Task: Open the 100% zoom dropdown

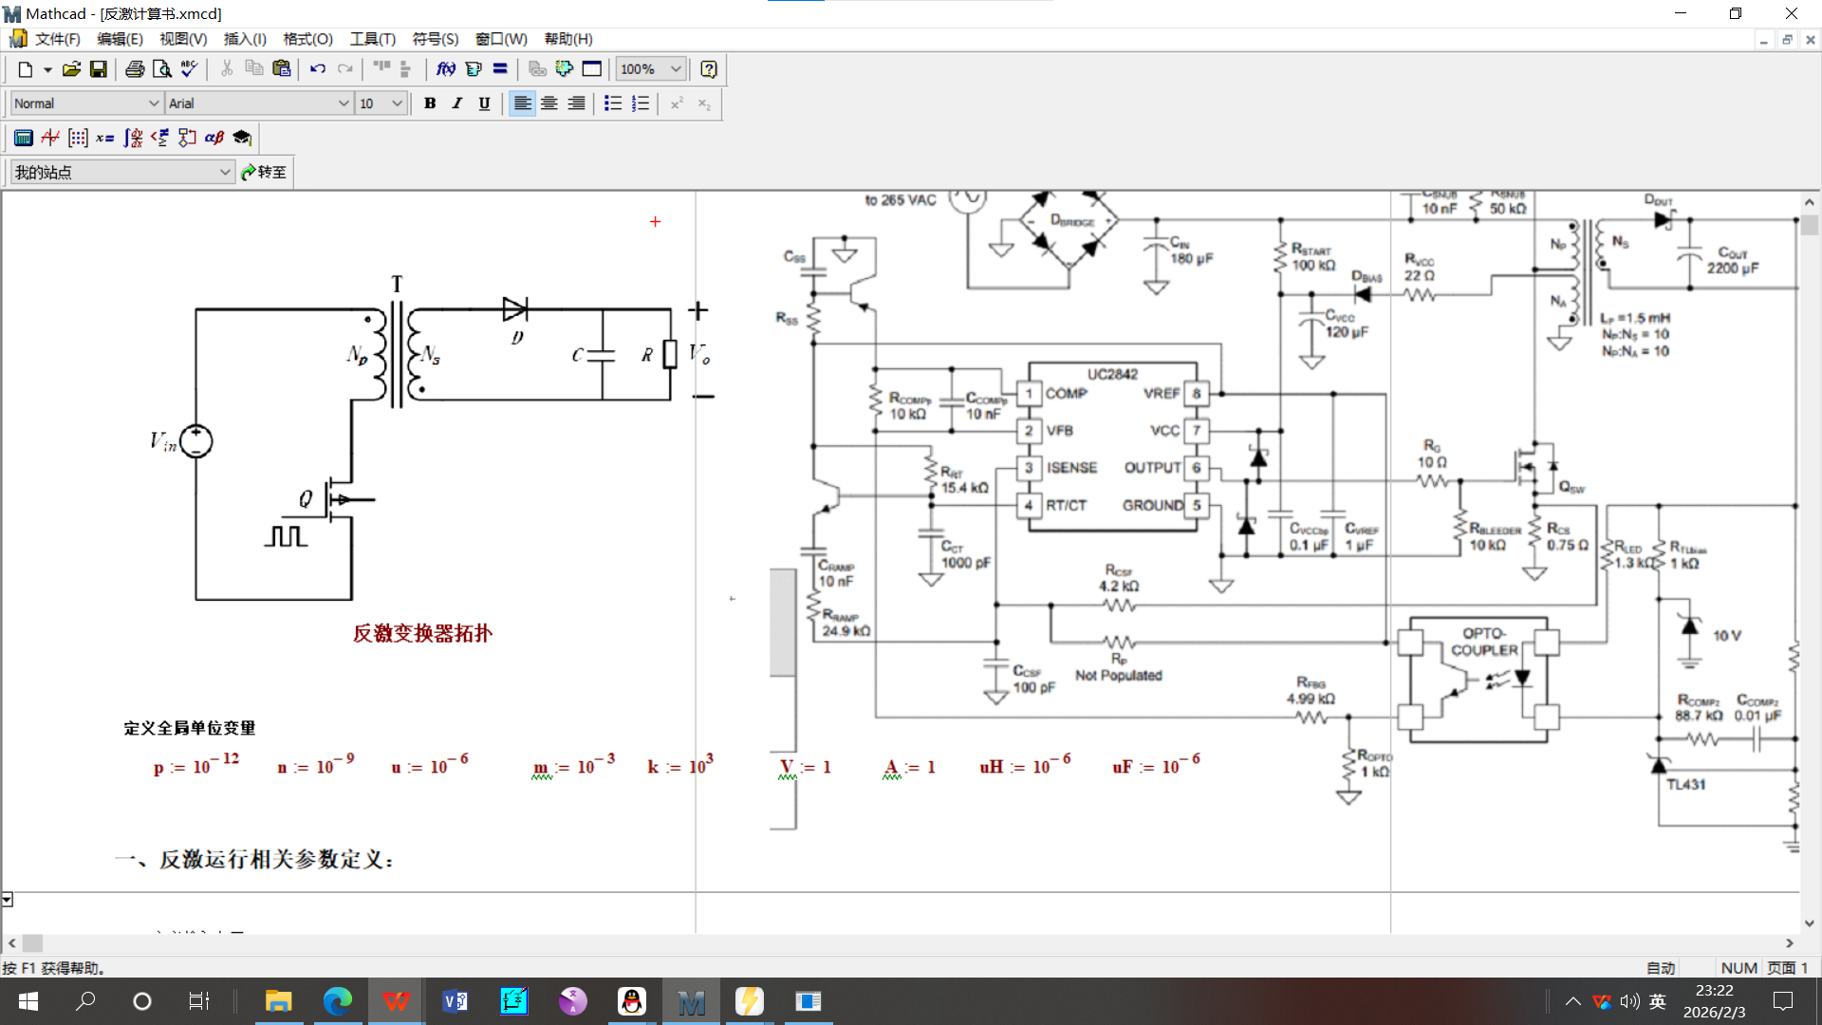Action: (676, 69)
